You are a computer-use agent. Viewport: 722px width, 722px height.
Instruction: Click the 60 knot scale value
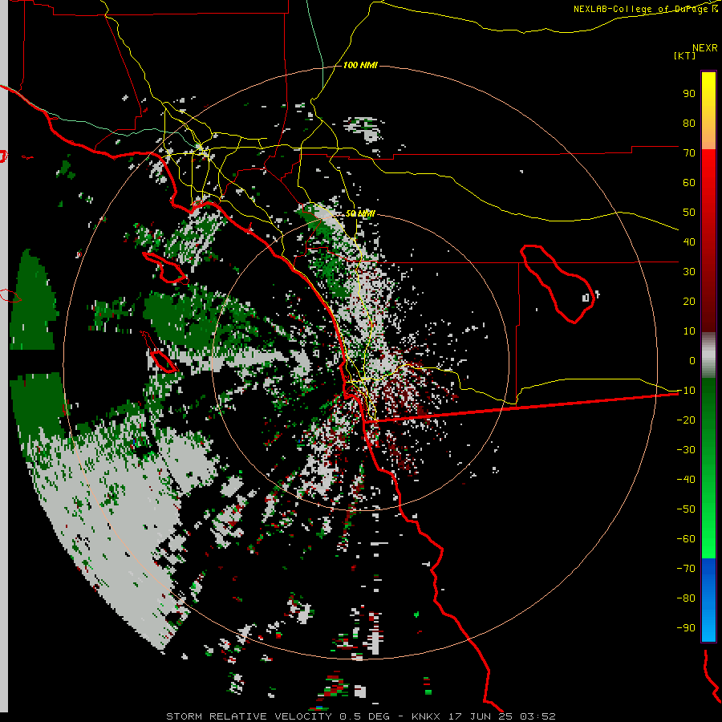point(689,182)
